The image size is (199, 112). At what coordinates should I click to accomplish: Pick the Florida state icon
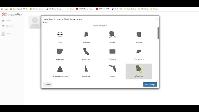(x=112, y=68)
